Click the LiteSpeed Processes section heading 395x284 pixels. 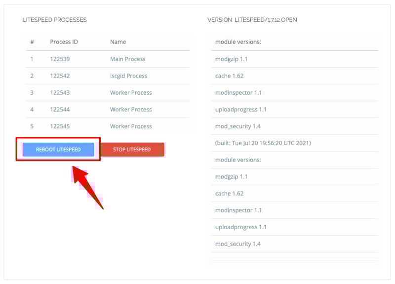[x=54, y=20]
